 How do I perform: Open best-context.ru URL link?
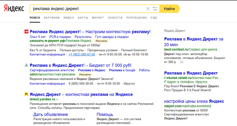[192, 49]
